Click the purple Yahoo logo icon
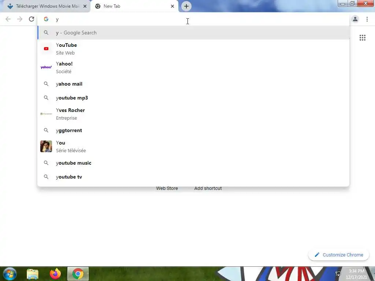The image size is (375, 281). pos(46,67)
